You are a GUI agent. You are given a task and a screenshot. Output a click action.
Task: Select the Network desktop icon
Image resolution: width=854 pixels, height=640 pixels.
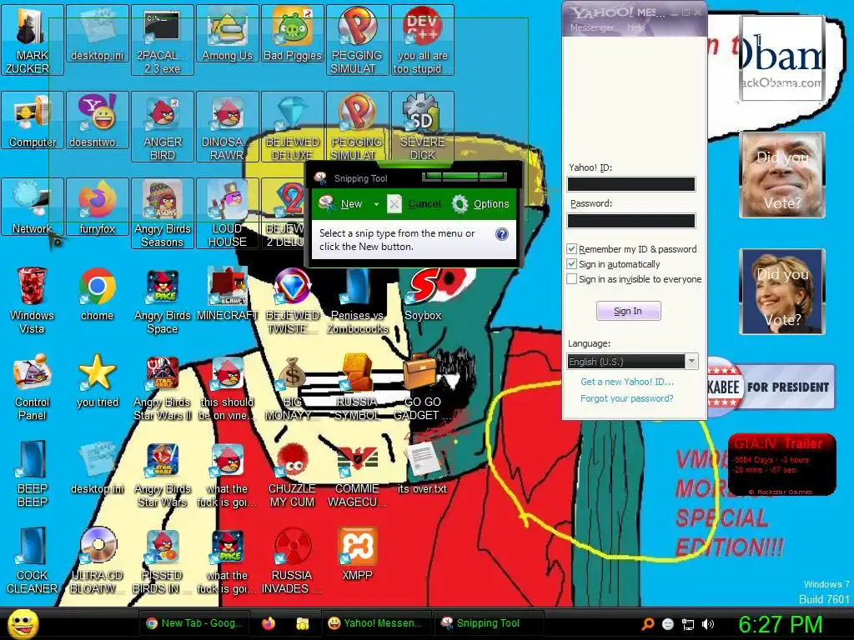33,207
